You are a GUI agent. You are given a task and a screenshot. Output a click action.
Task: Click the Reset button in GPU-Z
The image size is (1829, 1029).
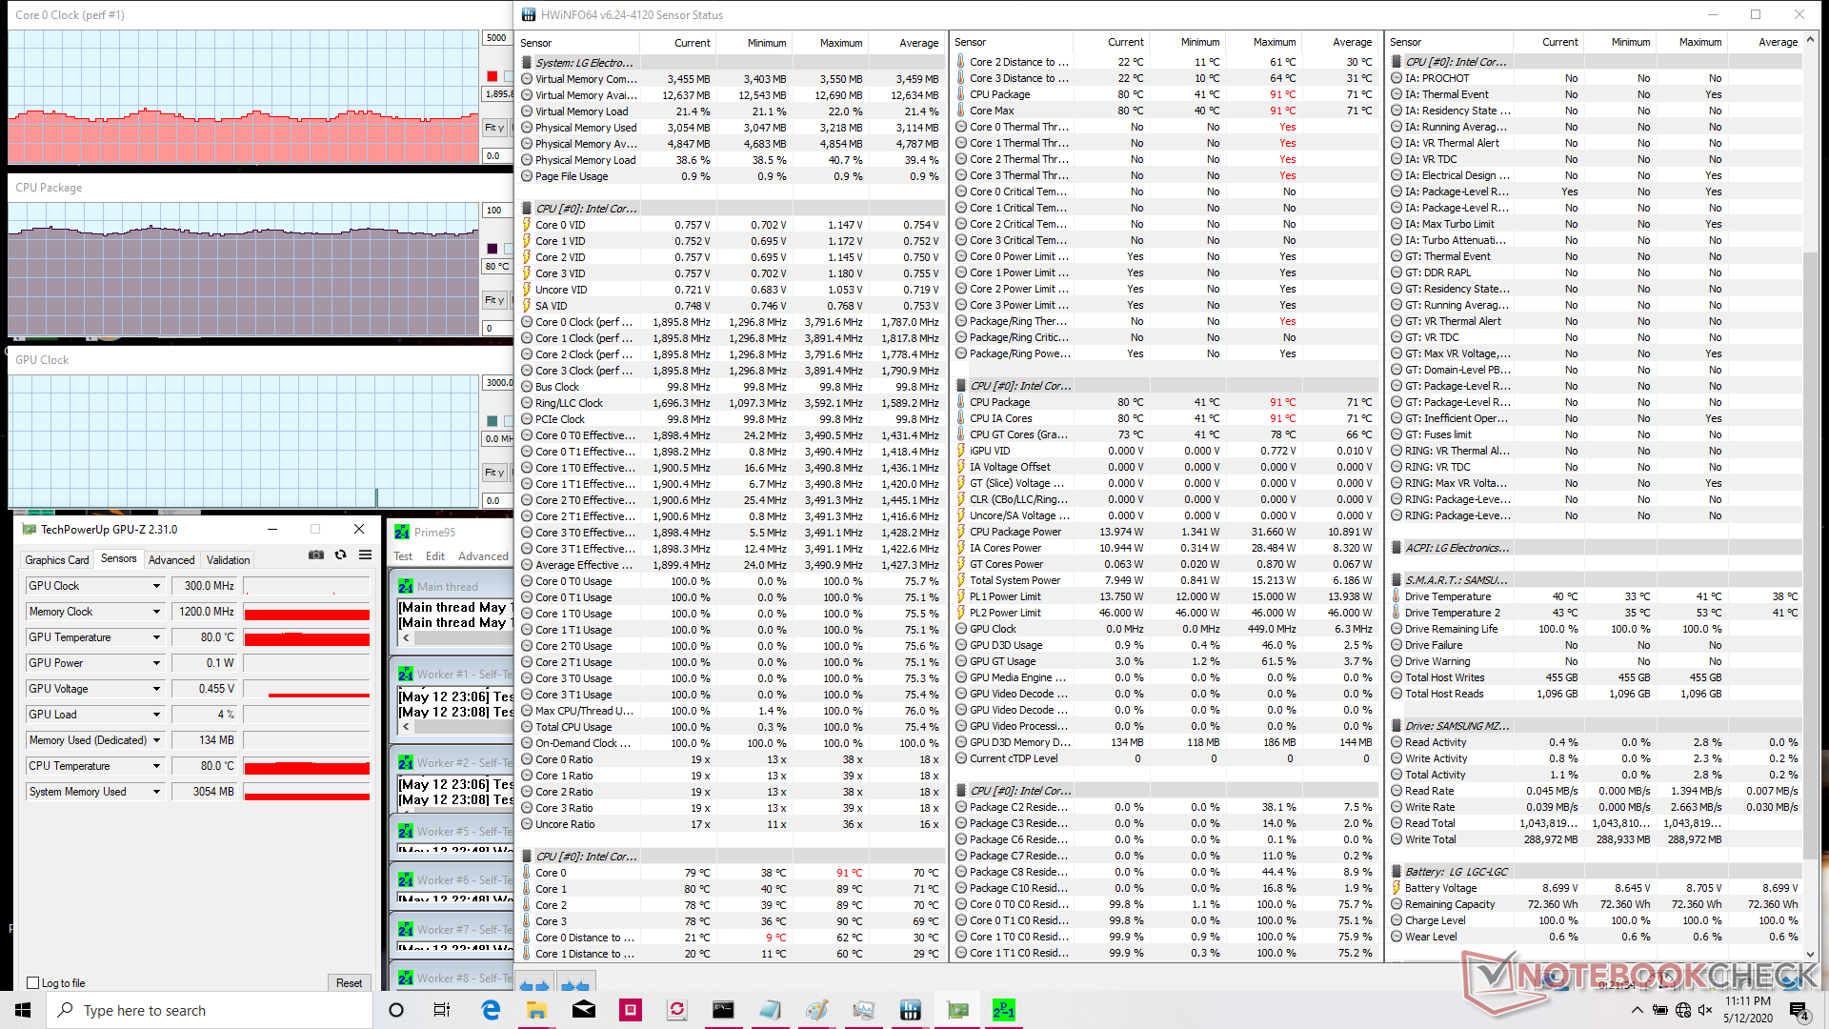(349, 982)
